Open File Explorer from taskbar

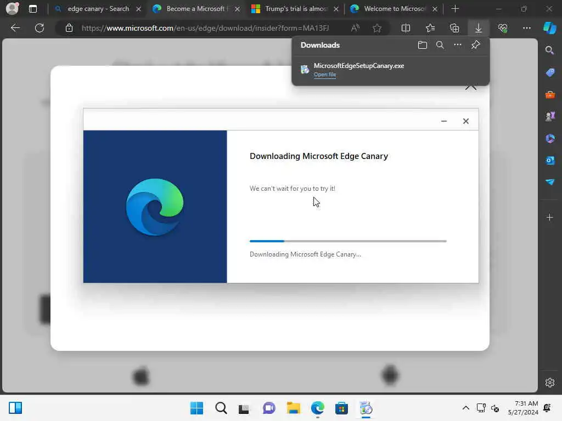point(293,408)
